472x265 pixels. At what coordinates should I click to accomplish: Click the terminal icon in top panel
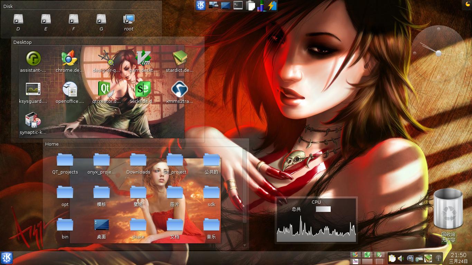coord(238,5)
